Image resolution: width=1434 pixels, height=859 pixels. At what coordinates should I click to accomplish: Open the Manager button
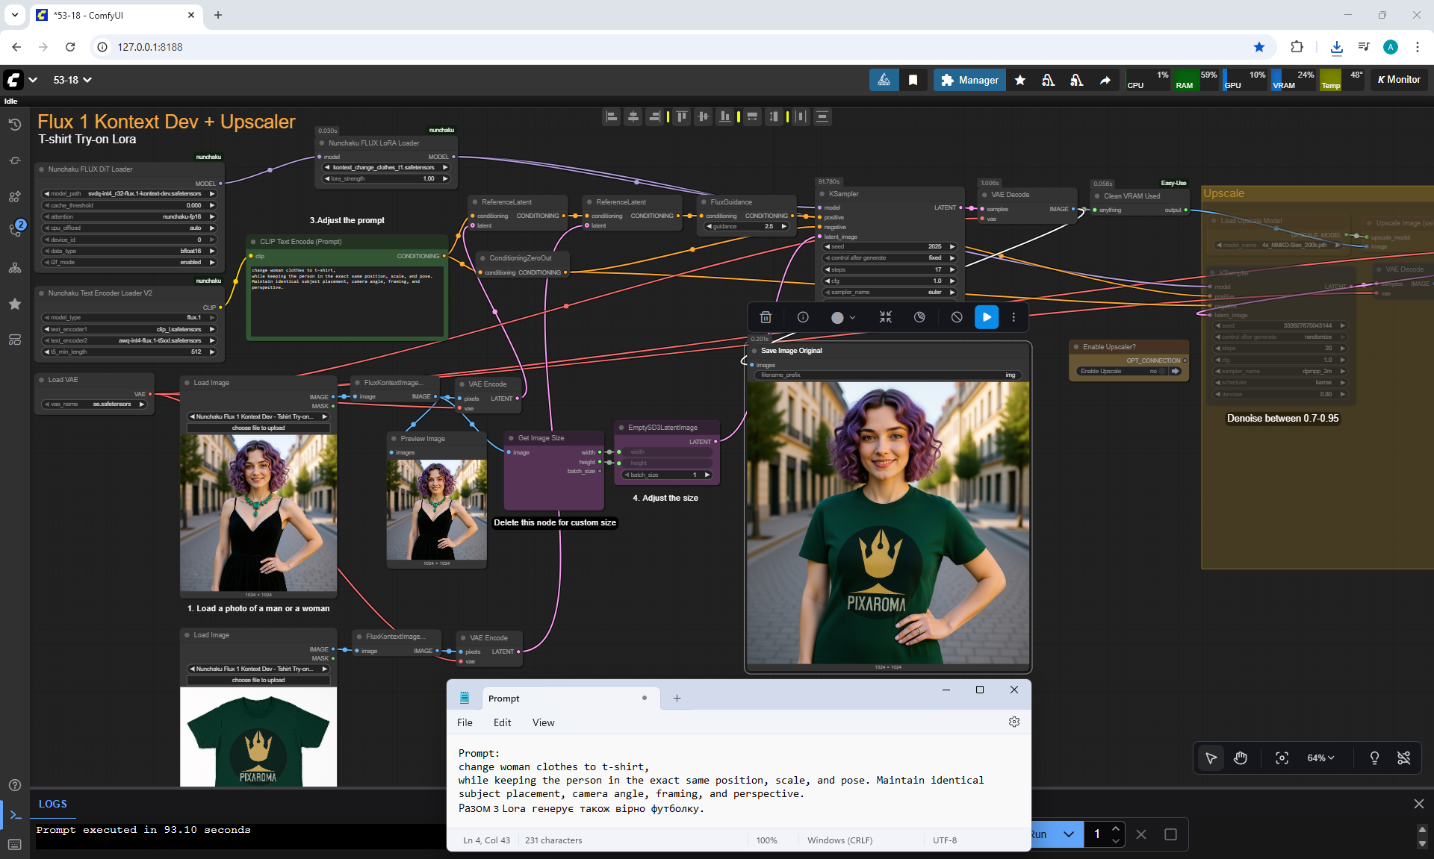coord(969,80)
